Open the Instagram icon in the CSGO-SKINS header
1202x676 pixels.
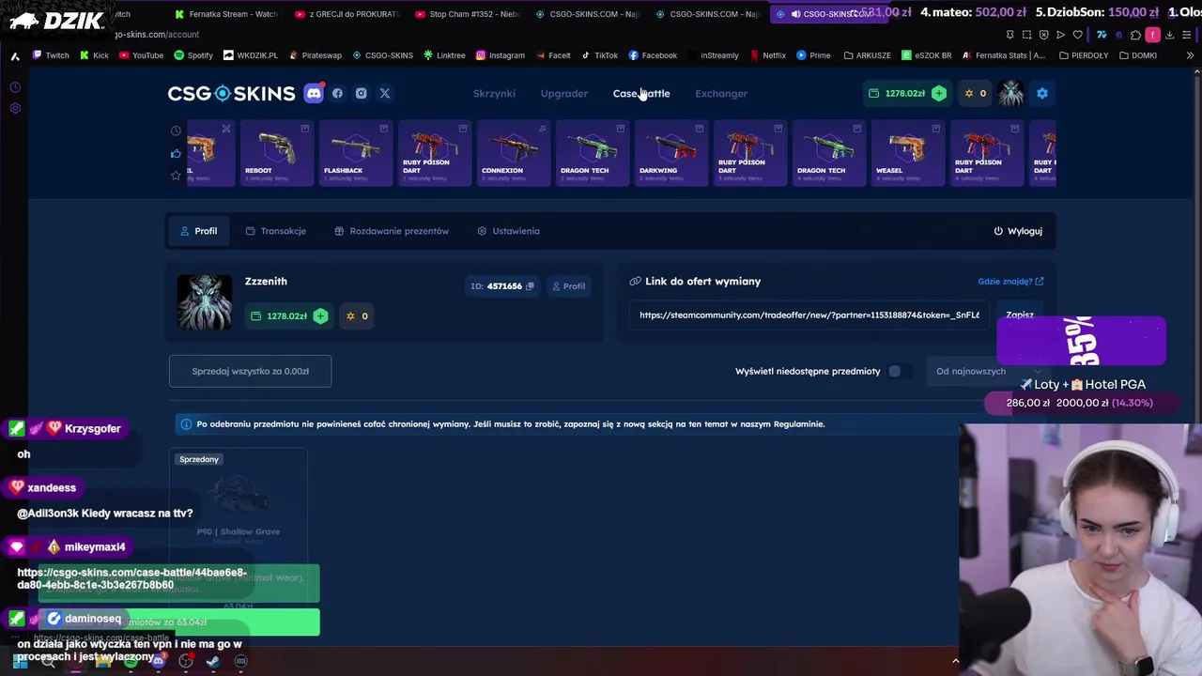[x=361, y=93]
